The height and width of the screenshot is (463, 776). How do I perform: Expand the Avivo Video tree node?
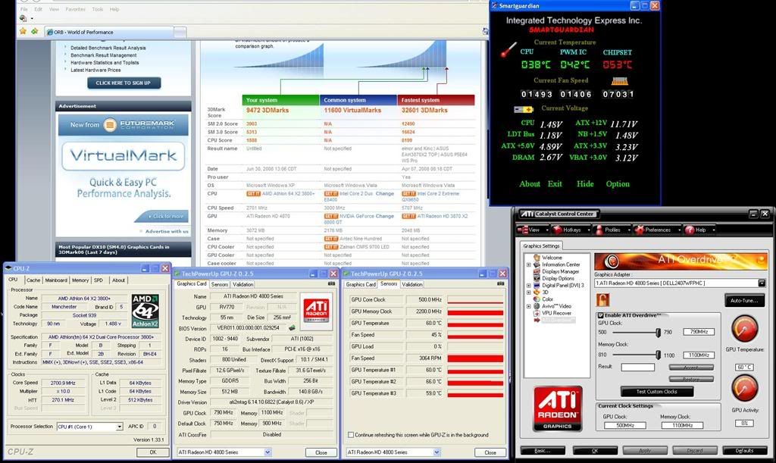(529, 306)
